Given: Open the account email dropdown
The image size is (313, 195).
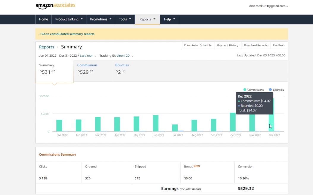Looking at the screenshot, I should [x=268, y=6].
